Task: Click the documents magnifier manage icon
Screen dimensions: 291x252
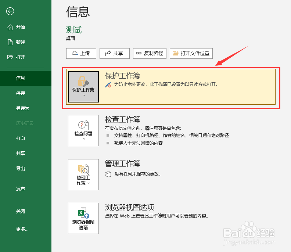Action: pyautogui.click(x=83, y=169)
